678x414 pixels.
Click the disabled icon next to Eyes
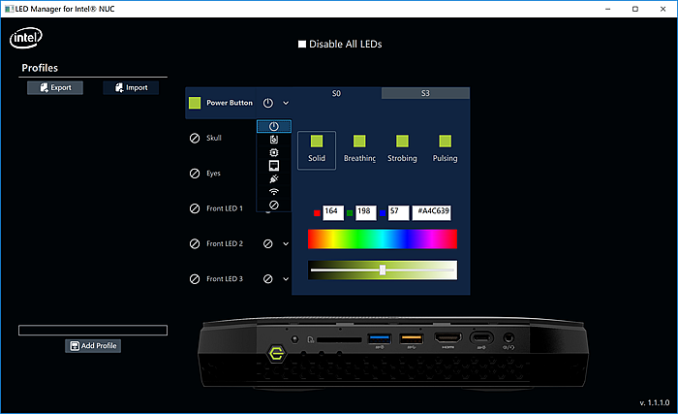195,174
